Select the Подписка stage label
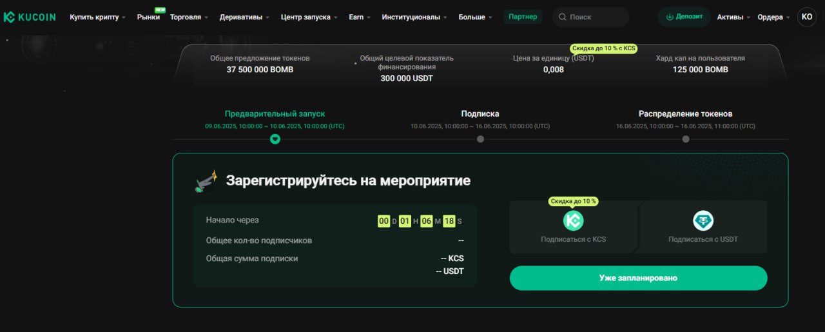This screenshot has height=332, width=825. tap(480, 113)
